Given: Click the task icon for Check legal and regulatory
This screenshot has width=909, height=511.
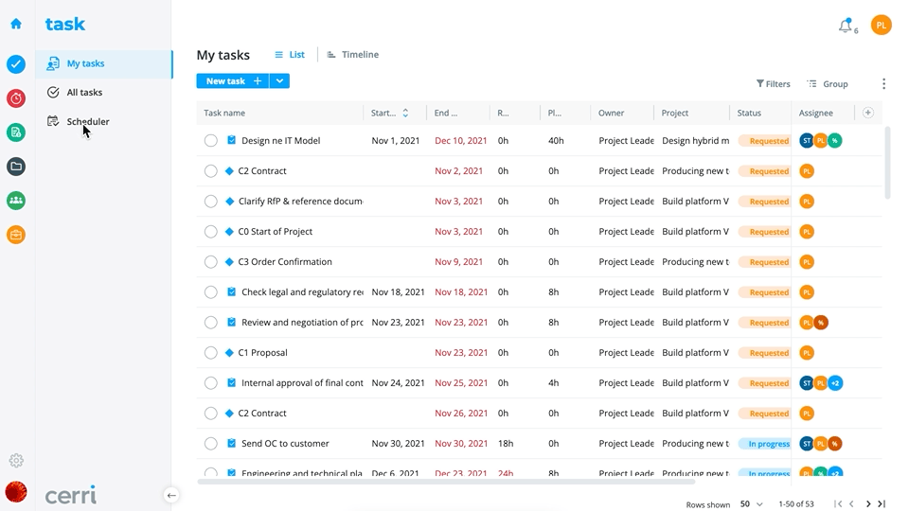Looking at the screenshot, I should (x=231, y=291).
